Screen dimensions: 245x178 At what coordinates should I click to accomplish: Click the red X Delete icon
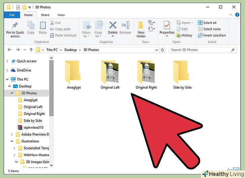[113, 25]
